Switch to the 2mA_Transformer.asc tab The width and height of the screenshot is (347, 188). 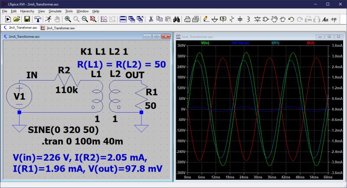point(20,28)
